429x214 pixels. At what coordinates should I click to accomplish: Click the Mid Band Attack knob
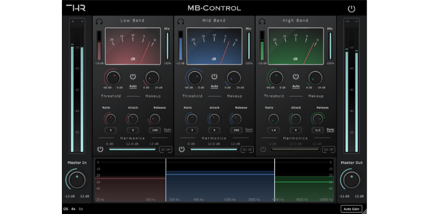pyautogui.click(x=214, y=119)
